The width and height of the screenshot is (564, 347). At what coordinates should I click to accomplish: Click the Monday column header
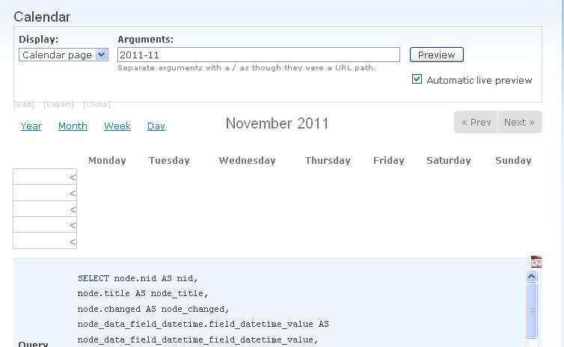click(107, 160)
